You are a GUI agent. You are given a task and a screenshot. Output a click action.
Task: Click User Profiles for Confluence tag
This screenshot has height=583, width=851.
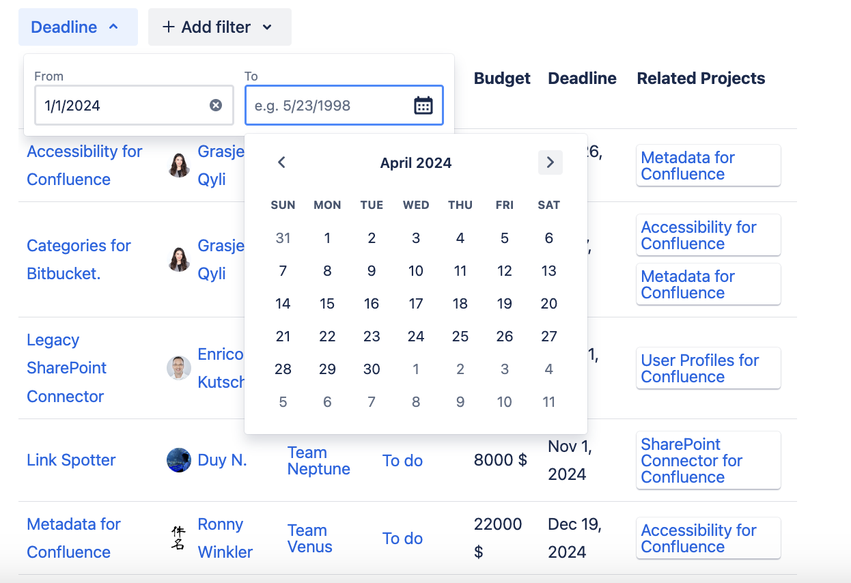[x=708, y=369]
